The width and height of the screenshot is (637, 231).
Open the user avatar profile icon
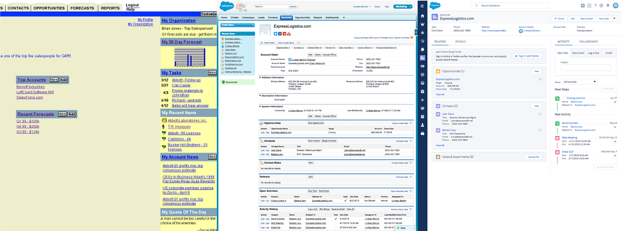(x=616, y=5)
